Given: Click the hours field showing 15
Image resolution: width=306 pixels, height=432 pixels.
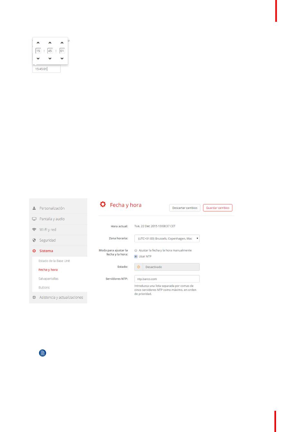Looking at the screenshot, I should point(38,51).
